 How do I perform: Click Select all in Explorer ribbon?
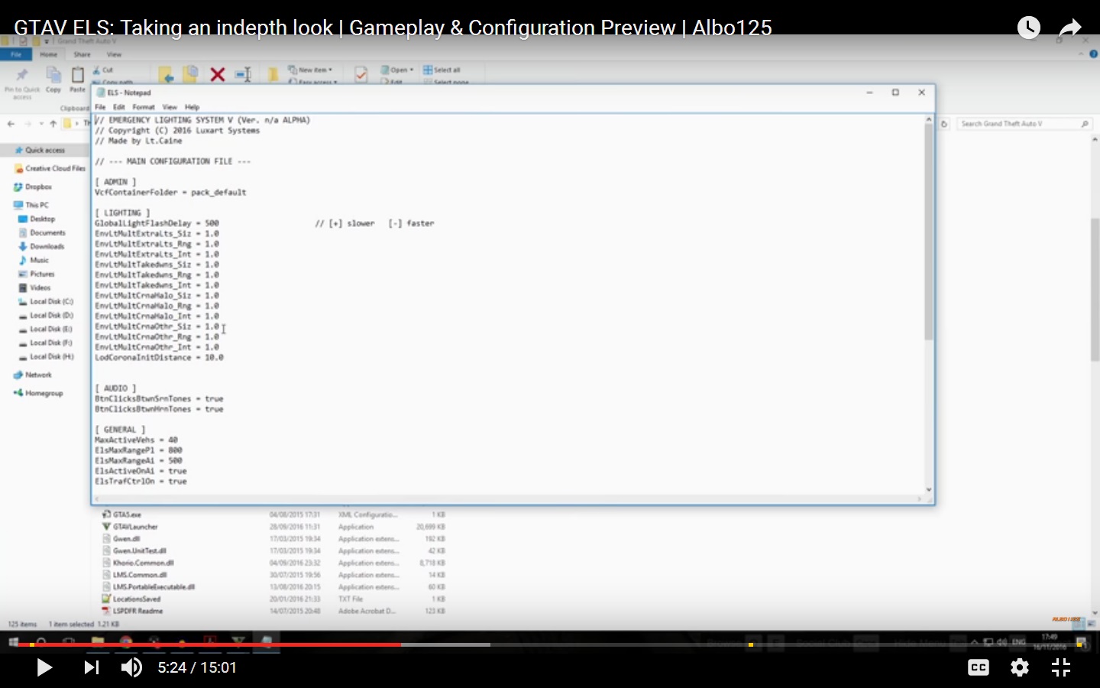(442, 70)
